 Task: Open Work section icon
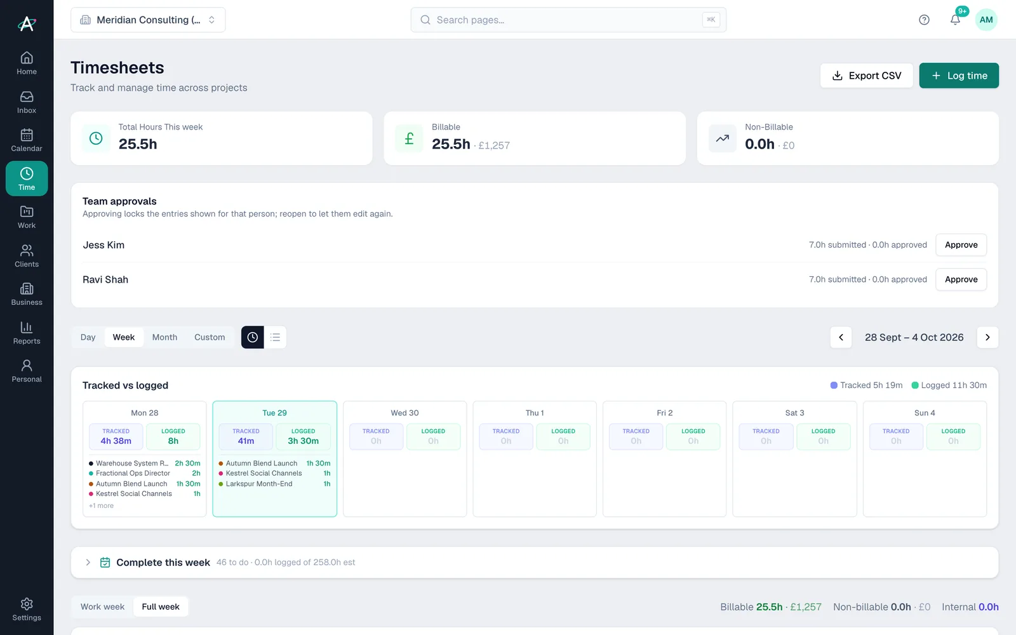pos(27,217)
